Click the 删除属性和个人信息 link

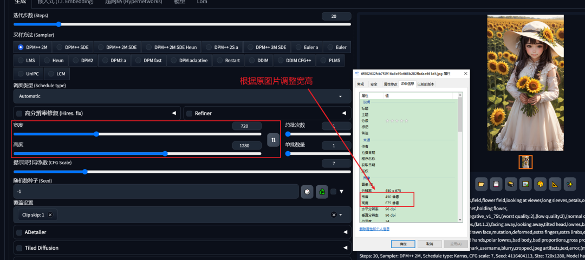tap(374, 229)
